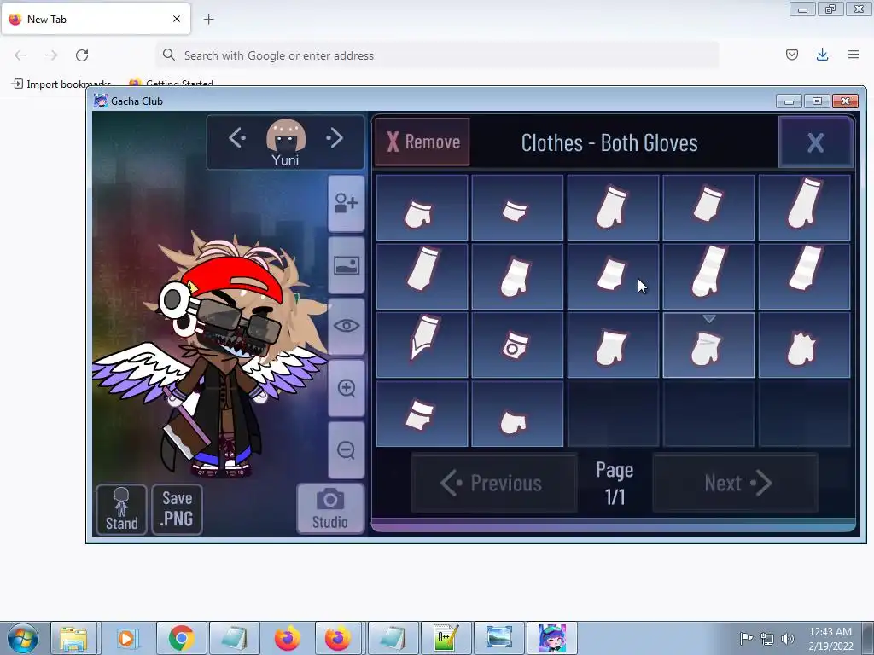Choose the long glove ending the top row

(804, 208)
